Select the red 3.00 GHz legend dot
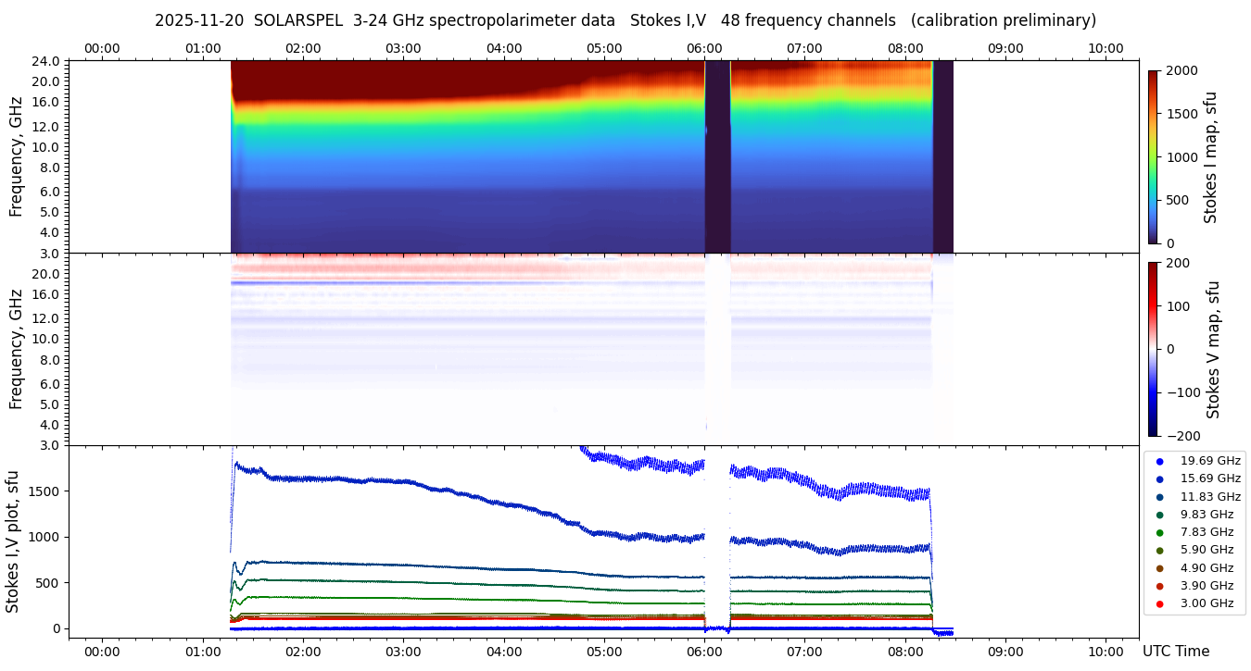 (x=1159, y=603)
